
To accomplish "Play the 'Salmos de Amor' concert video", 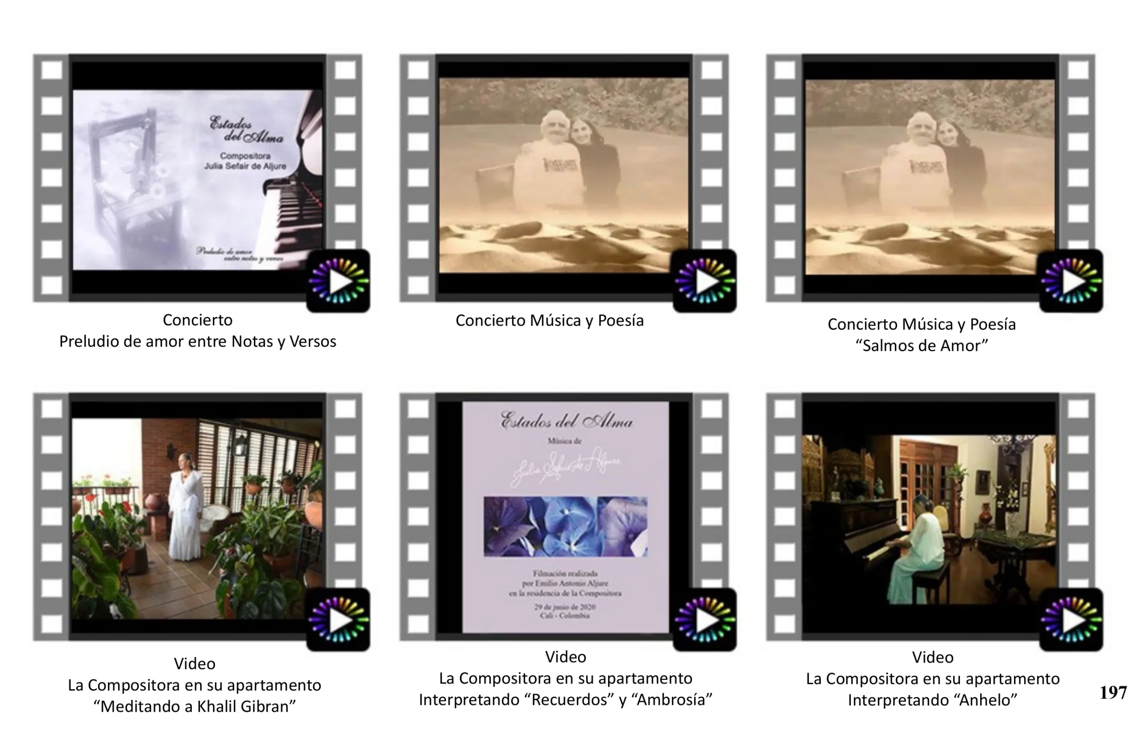I will [1071, 281].
